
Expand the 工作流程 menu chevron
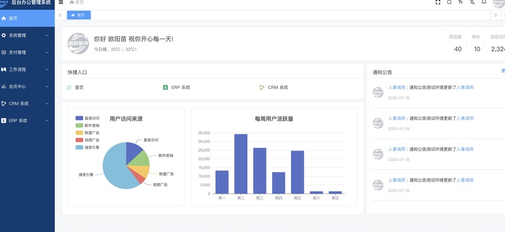(x=47, y=69)
